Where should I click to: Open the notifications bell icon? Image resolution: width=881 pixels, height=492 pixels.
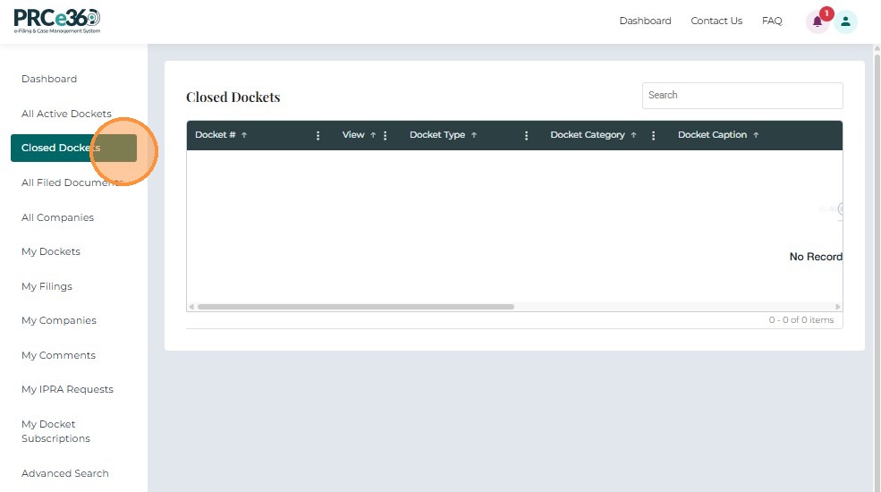click(x=817, y=21)
